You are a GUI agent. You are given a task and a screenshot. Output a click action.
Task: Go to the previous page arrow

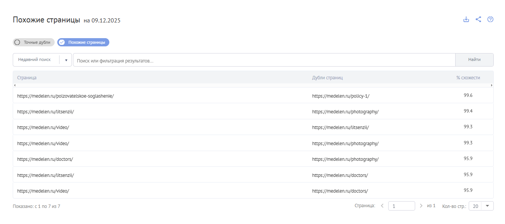point(382,206)
